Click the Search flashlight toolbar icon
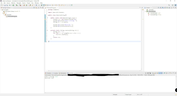 33,5
